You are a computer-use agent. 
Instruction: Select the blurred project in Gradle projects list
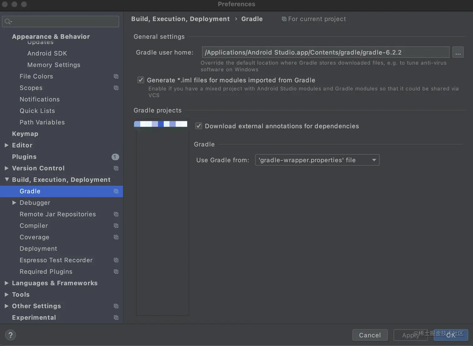point(160,124)
